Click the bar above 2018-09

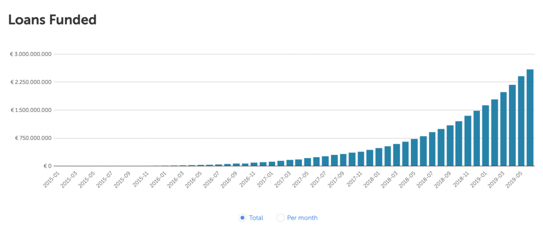(x=450, y=146)
